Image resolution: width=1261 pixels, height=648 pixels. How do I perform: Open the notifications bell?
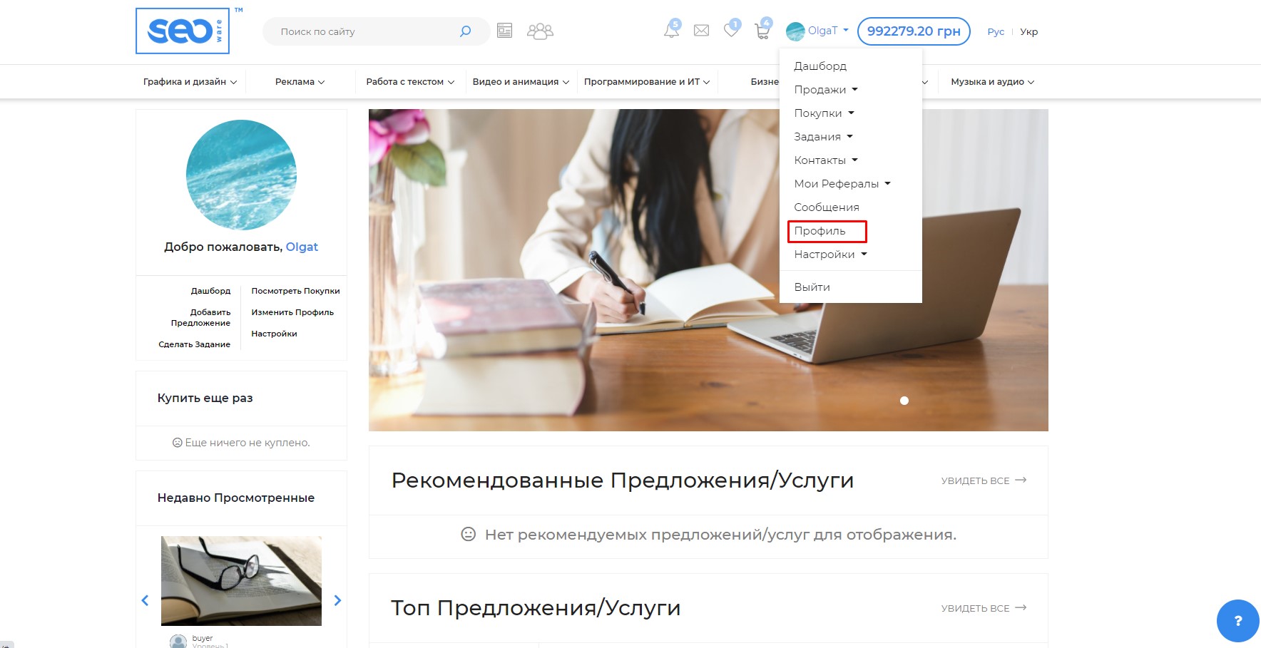(671, 31)
